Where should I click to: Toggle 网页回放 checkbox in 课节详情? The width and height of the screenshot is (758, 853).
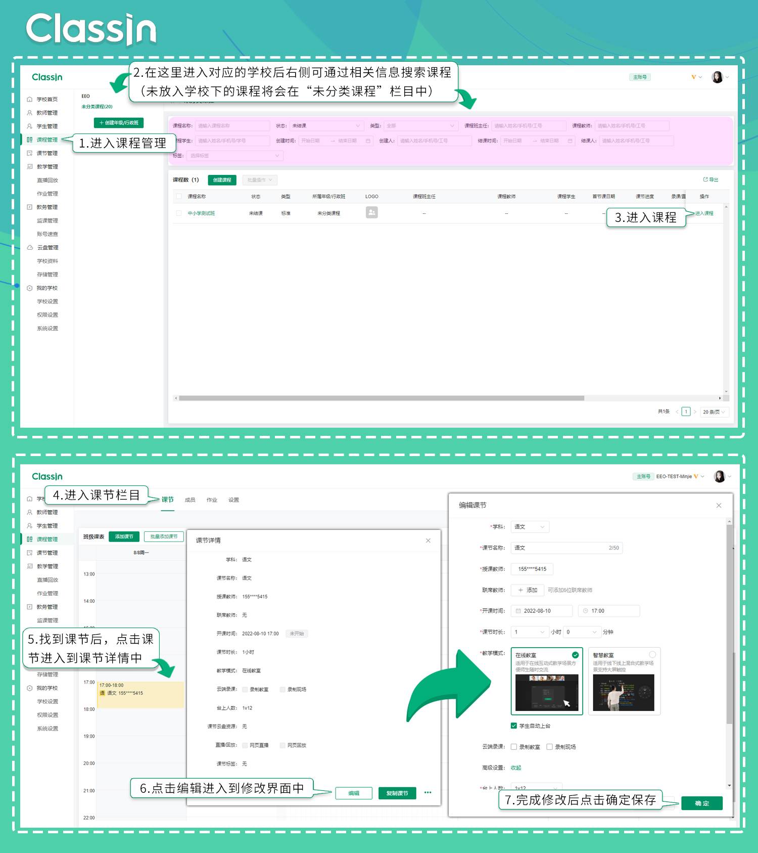point(283,745)
